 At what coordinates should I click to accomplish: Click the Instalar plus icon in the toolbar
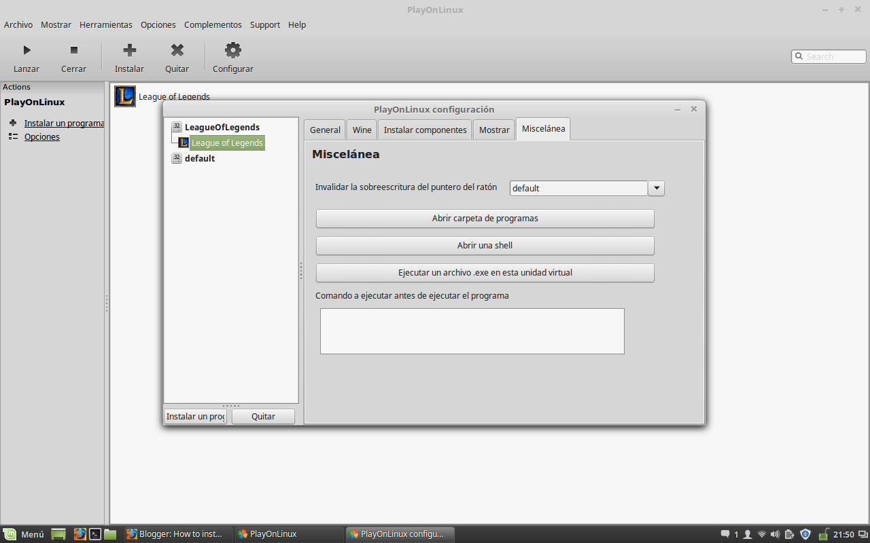[x=130, y=50]
